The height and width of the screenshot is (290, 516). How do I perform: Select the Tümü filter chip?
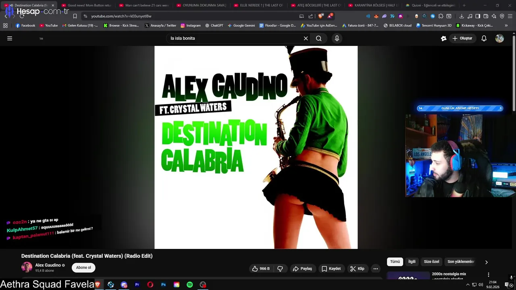click(395, 261)
